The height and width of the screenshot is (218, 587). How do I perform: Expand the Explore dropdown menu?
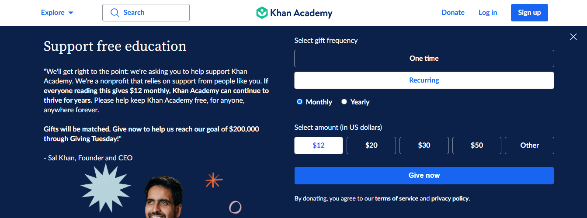pos(57,13)
